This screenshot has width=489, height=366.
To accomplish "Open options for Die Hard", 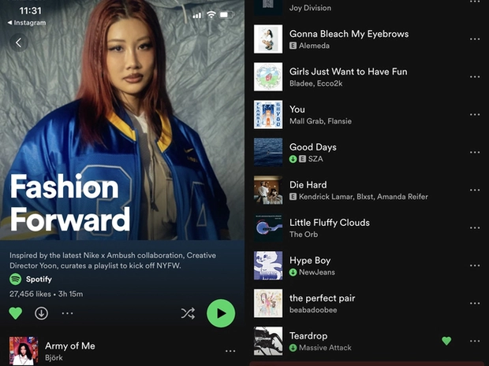I will (x=475, y=190).
